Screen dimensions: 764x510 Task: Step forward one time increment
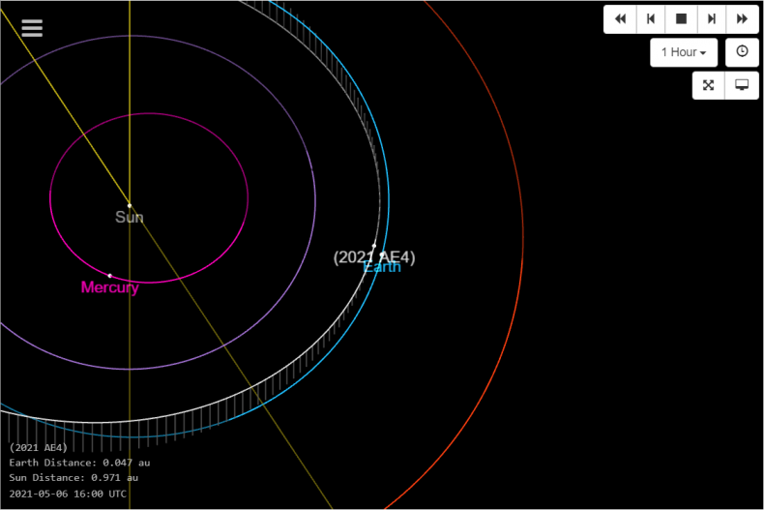[x=712, y=19]
